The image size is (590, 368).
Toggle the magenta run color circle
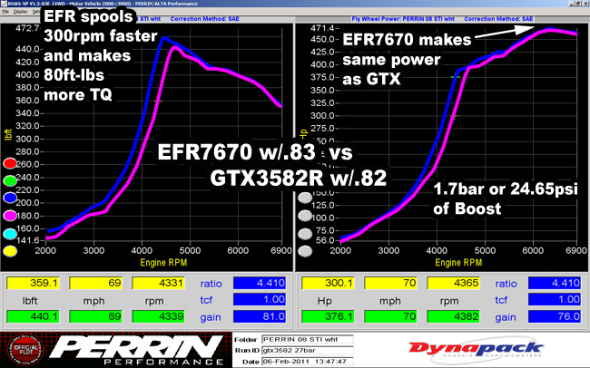[10, 216]
